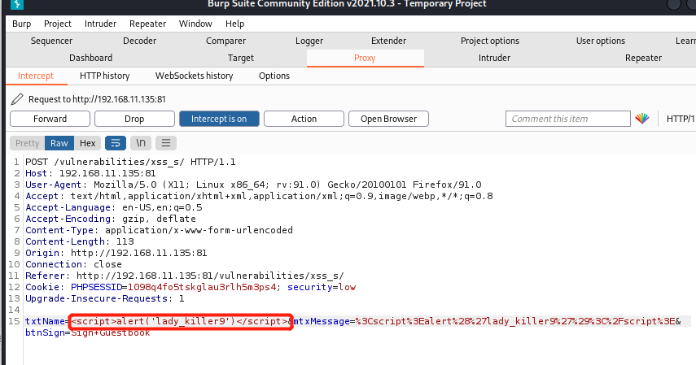696x365 pixels.
Task: Open the WebSockets history sub-tab
Action: [x=194, y=76]
